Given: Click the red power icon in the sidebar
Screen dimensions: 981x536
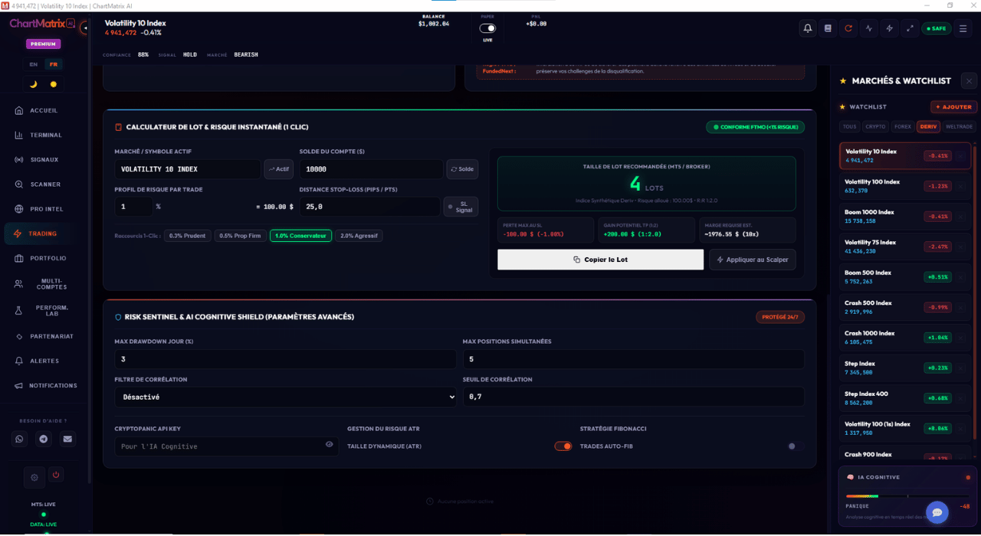Looking at the screenshot, I should coord(56,475).
